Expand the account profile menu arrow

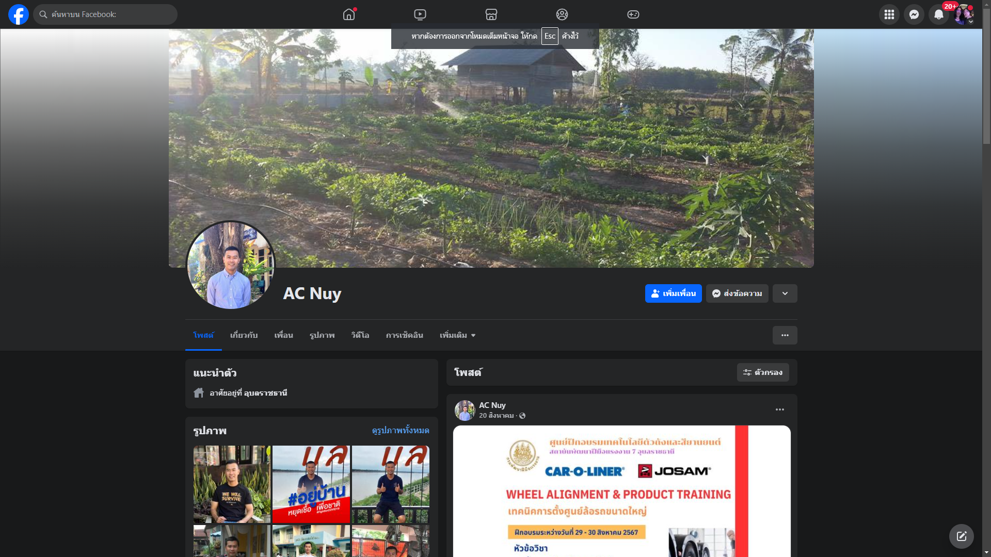coord(971,22)
